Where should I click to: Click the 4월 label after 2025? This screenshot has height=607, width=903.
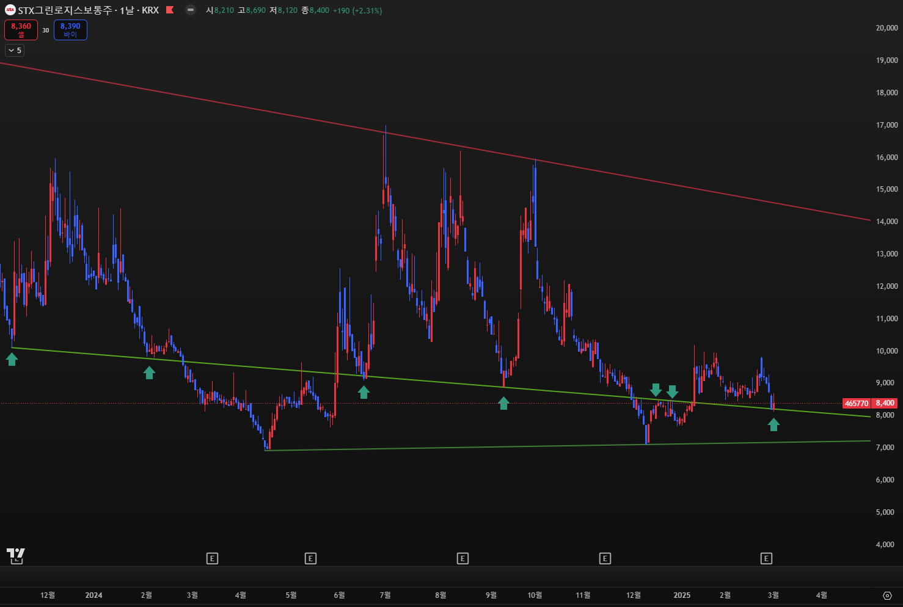[822, 595]
